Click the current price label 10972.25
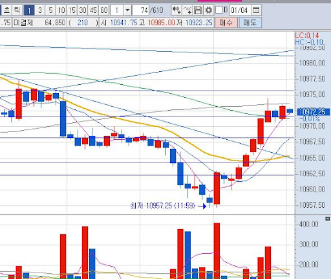Screen dimensions: 331x279 [313, 112]
